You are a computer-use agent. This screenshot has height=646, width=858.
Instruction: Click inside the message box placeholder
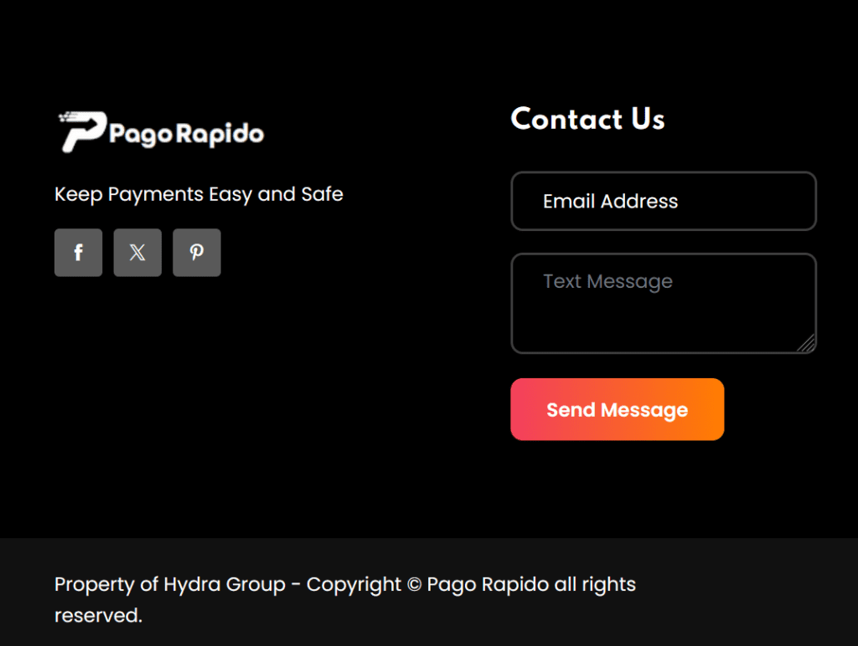[609, 281]
